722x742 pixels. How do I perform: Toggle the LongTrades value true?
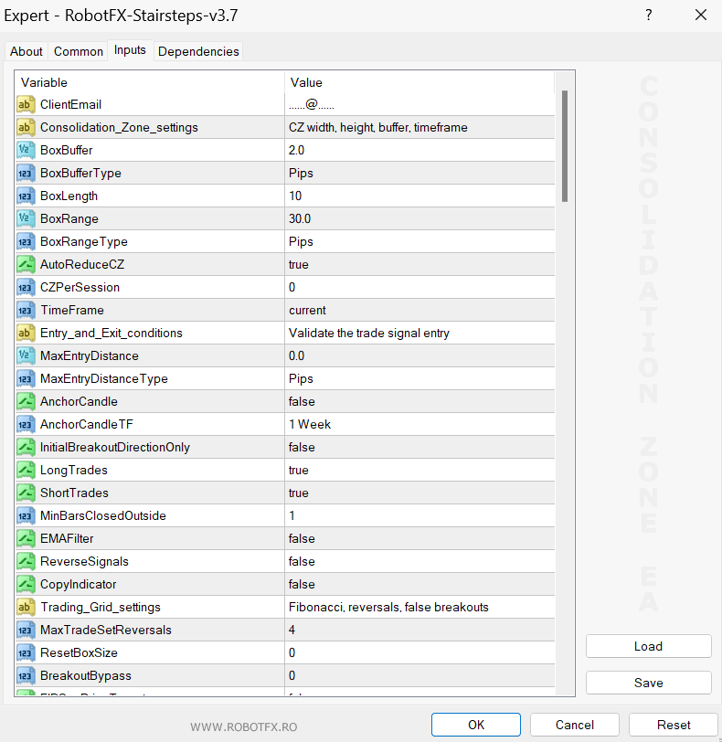pyautogui.click(x=419, y=470)
